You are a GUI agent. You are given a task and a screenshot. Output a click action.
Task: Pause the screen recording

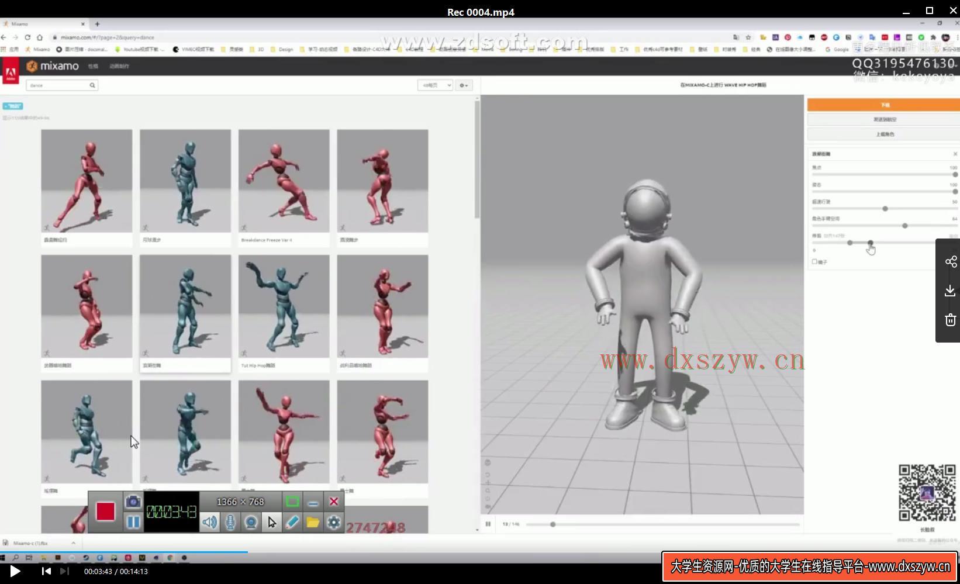133,522
